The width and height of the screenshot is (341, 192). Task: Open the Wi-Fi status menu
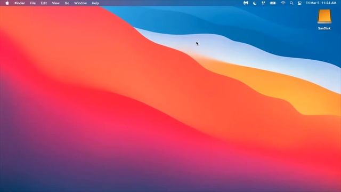[283, 3]
